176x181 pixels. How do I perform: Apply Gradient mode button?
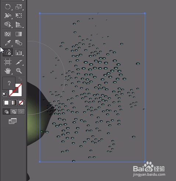(x=14, y=102)
